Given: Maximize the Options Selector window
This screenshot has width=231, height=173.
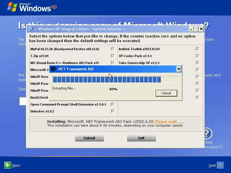Looking at the screenshot, I should pos(196,29).
